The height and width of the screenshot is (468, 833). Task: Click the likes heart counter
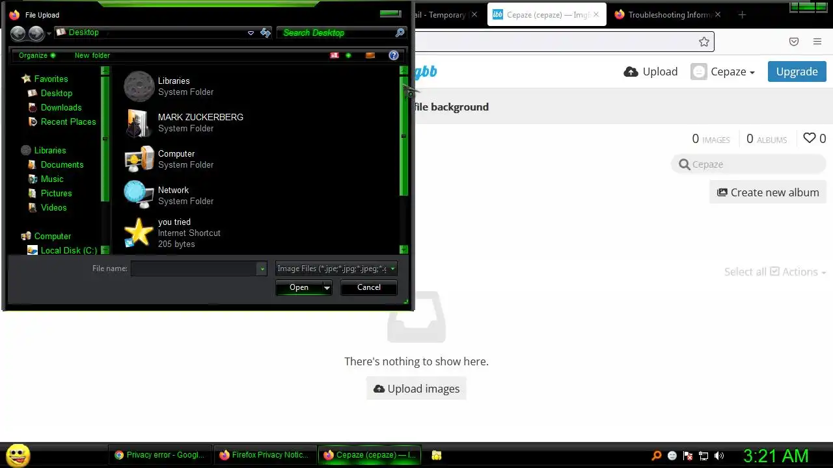coord(814,138)
